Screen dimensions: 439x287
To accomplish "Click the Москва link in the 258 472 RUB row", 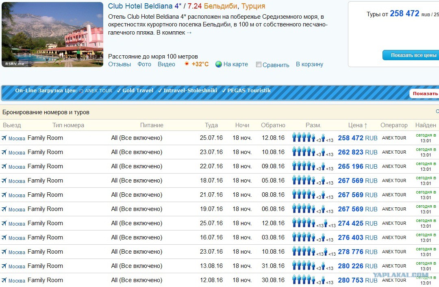I will (17, 138).
